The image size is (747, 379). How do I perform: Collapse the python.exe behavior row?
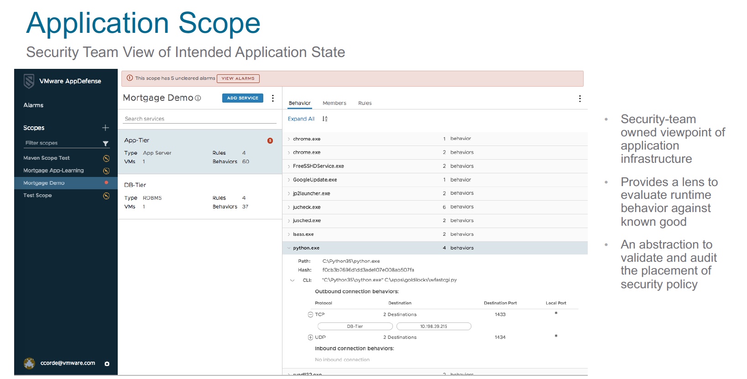289,248
